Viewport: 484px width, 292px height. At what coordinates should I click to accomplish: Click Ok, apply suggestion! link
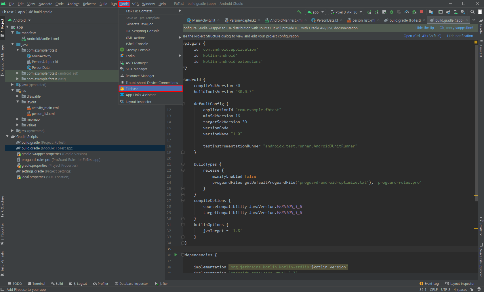click(456, 28)
